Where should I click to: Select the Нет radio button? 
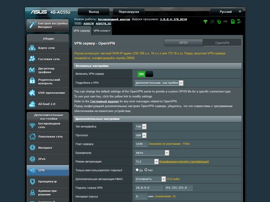click(146, 170)
